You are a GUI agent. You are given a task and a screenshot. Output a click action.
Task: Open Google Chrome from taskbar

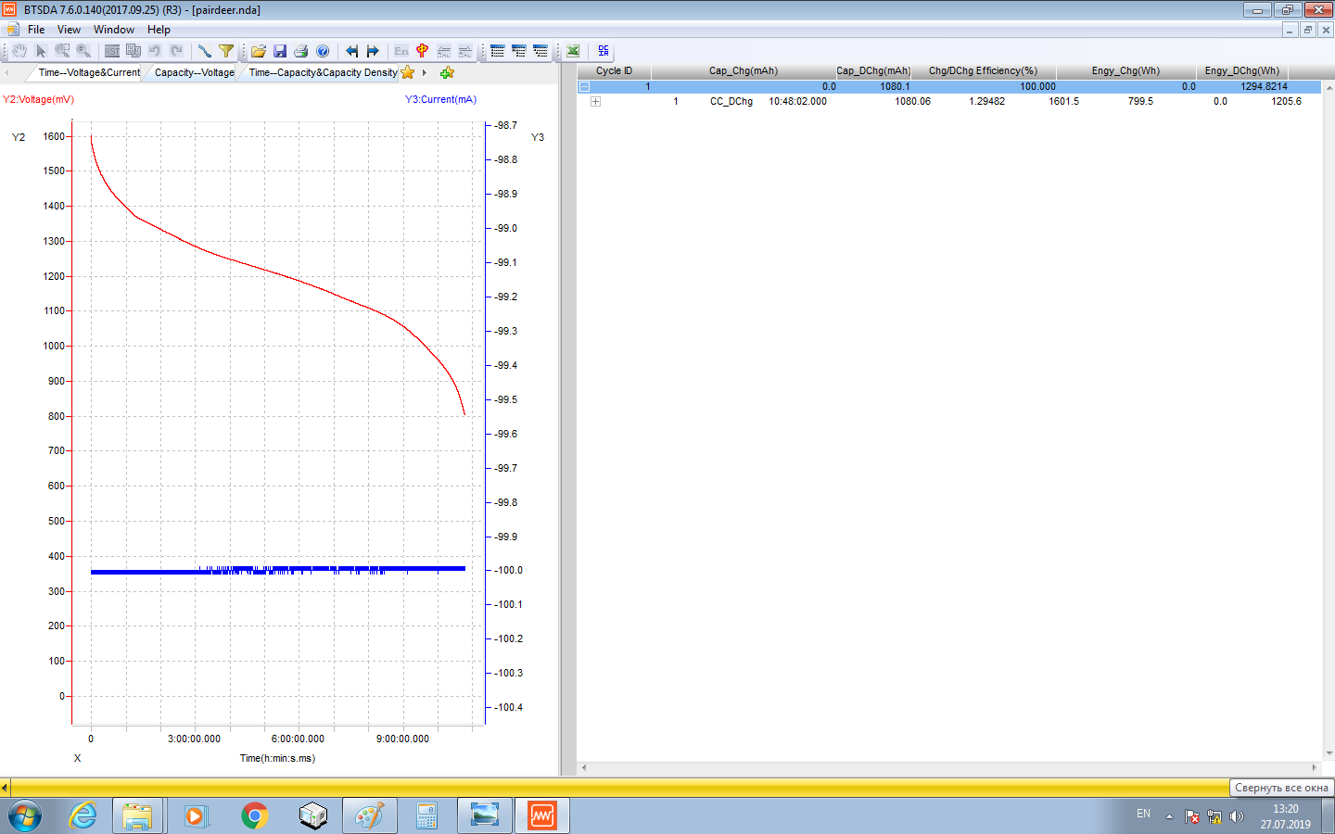pos(254,815)
